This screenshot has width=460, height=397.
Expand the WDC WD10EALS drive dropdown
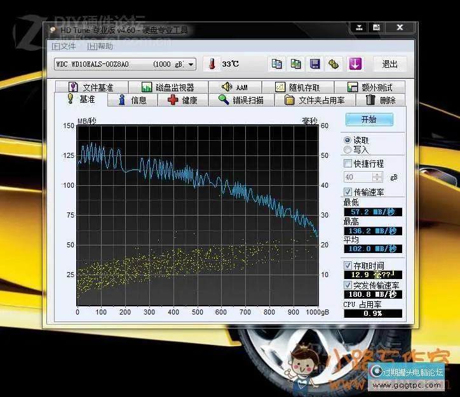[191, 64]
